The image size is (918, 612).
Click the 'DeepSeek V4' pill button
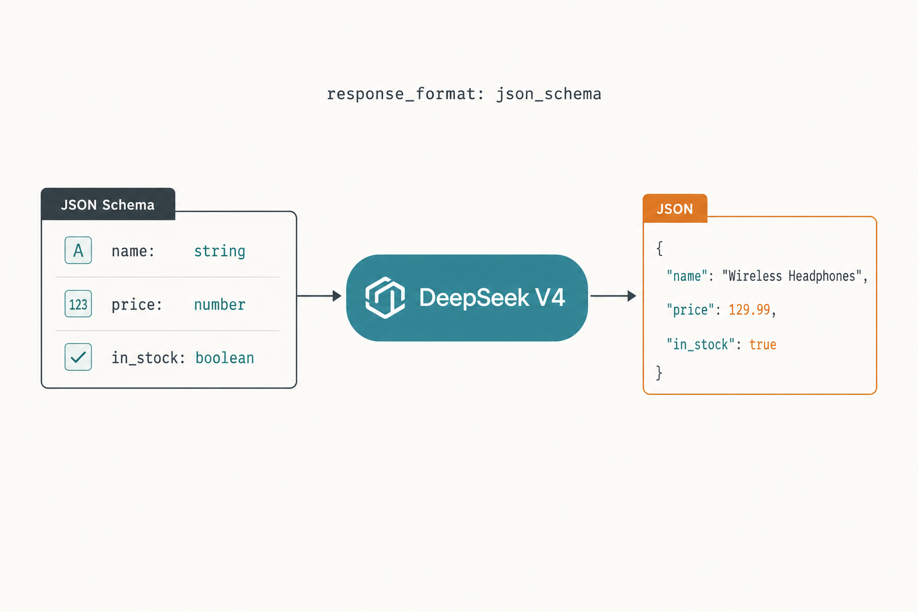(467, 298)
